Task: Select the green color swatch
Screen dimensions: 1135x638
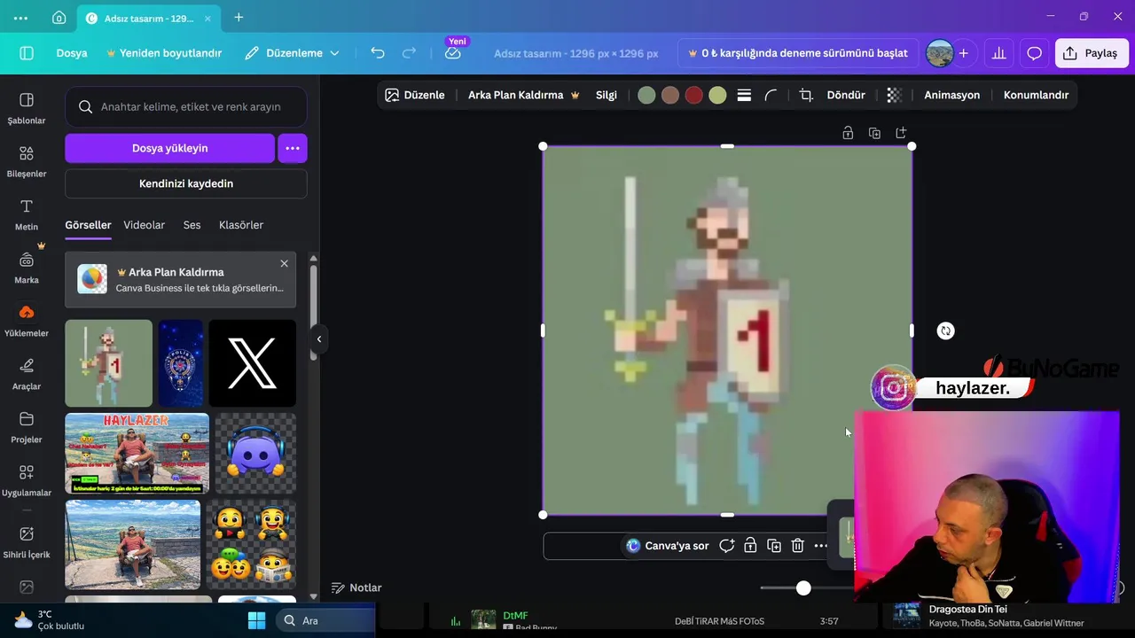Action: click(646, 95)
